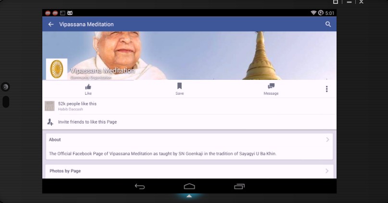Read the Official Facebook Page description text
Screen dimensions: 388x203
tap(163, 153)
